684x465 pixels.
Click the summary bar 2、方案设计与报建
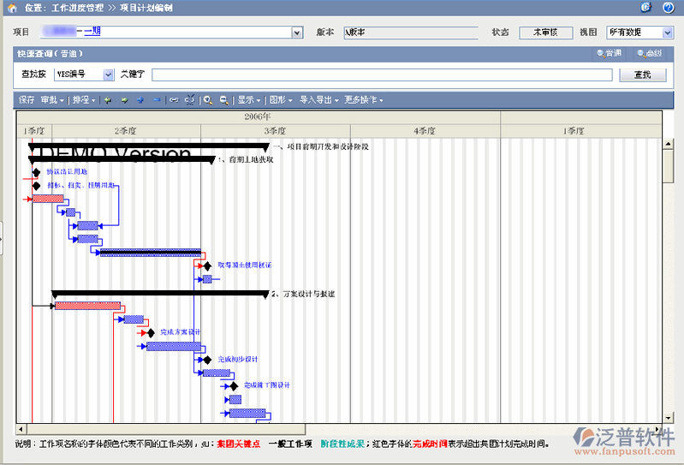point(160,294)
